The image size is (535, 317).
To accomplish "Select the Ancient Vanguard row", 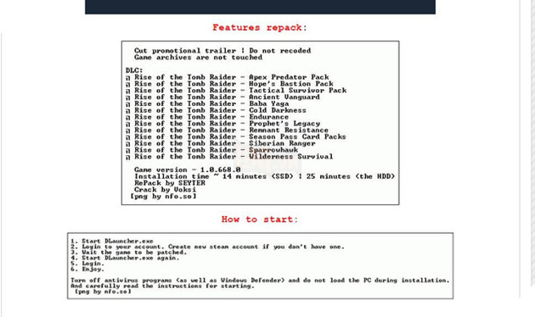I will (222, 97).
